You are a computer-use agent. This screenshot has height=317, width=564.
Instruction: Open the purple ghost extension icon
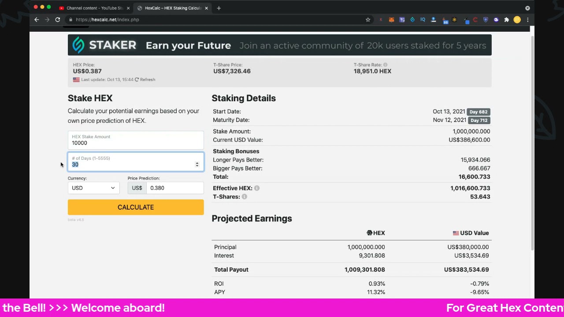pyautogui.click(x=496, y=19)
